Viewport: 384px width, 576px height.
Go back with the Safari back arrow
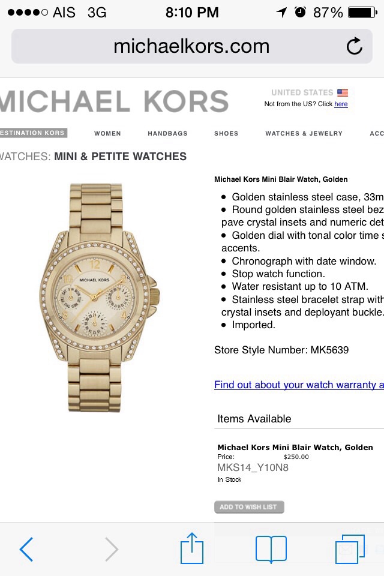click(26, 549)
